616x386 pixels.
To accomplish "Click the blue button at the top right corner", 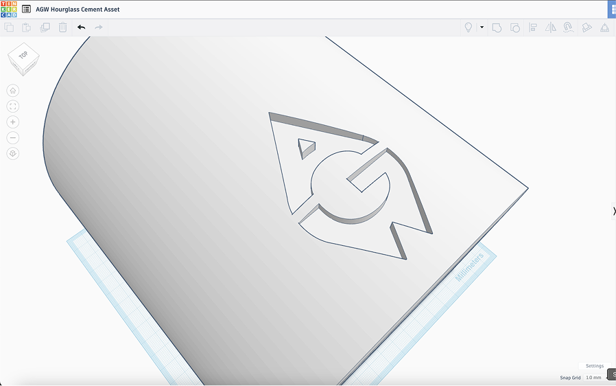I will pos(612,10).
